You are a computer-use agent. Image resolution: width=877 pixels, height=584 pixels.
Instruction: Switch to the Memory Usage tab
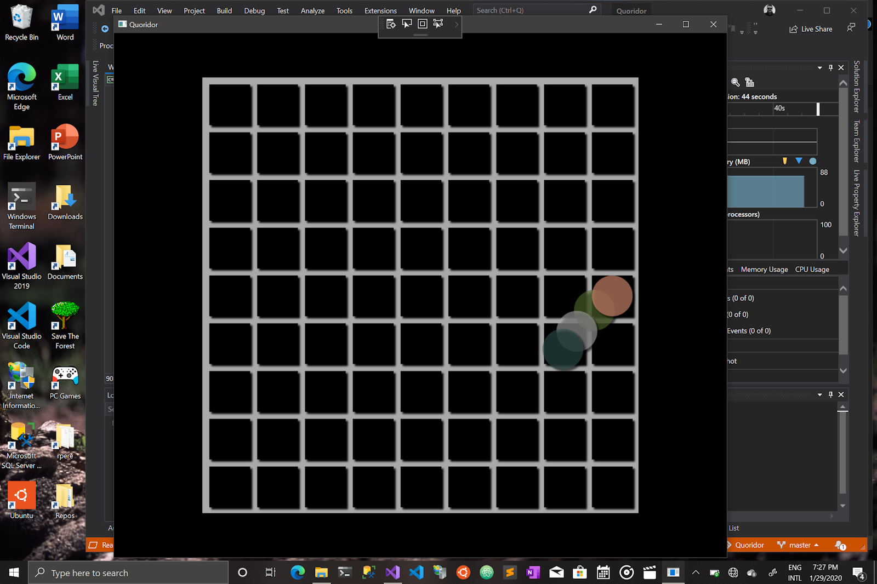tap(764, 269)
